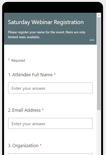Viewport: 106px width, 155px height.
Task: Click the red asterisk before Required
Action: tap(9, 60)
